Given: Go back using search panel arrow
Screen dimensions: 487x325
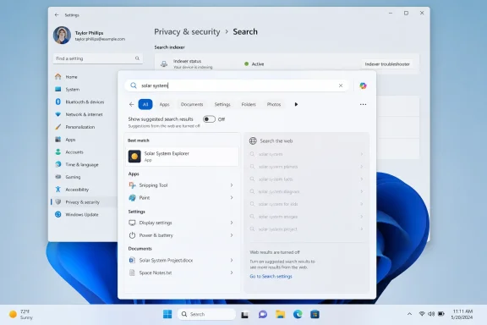Looking at the screenshot, I should click(131, 104).
